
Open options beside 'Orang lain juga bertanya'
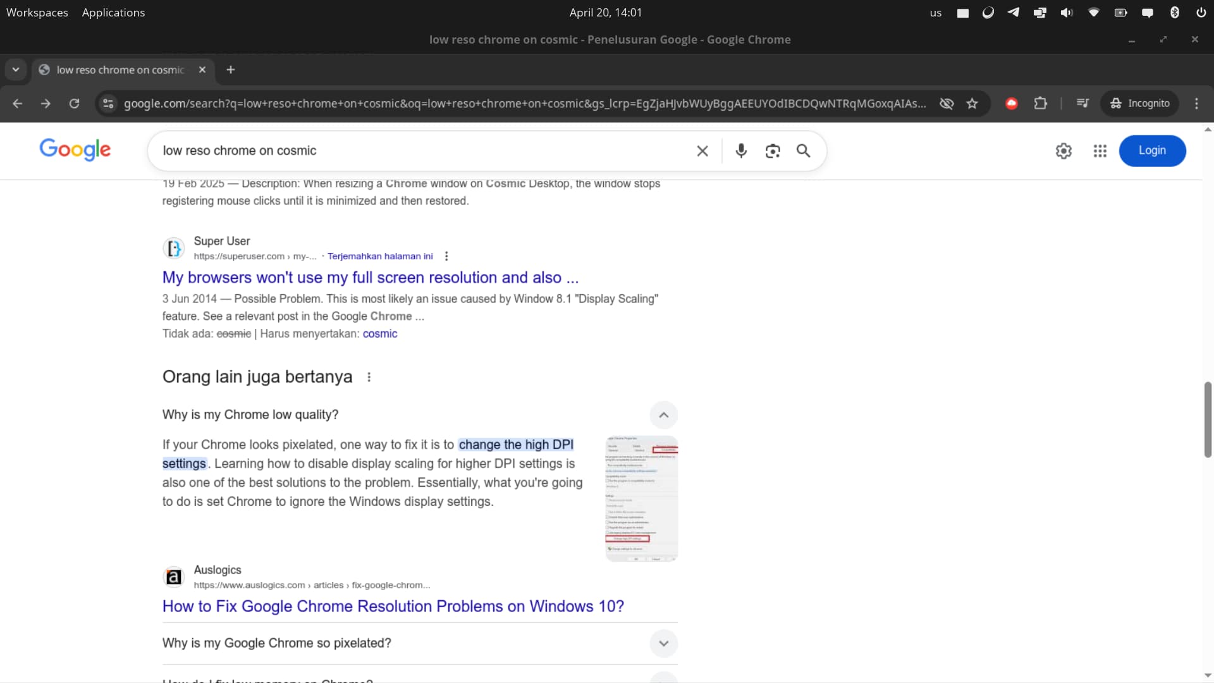pyautogui.click(x=369, y=378)
